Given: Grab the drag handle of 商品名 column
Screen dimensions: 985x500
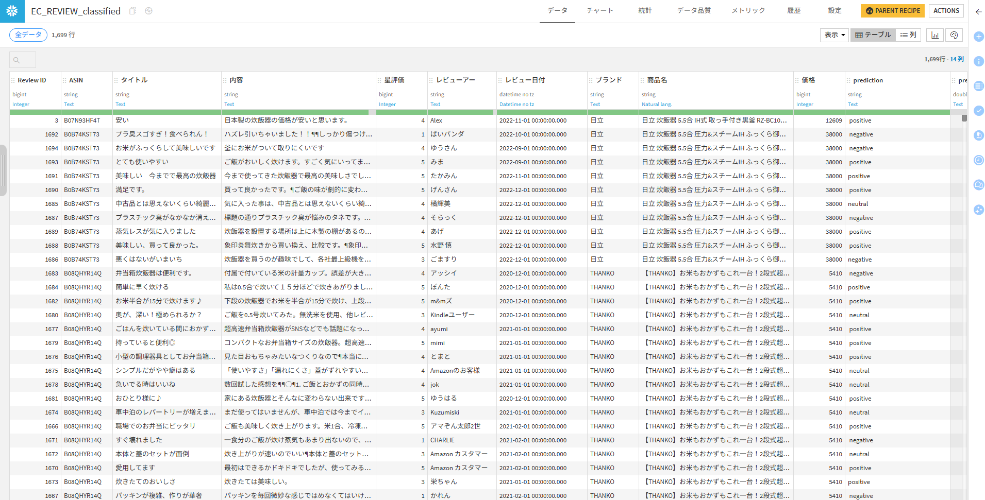Looking at the screenshot, I should (x=643, y=80).
